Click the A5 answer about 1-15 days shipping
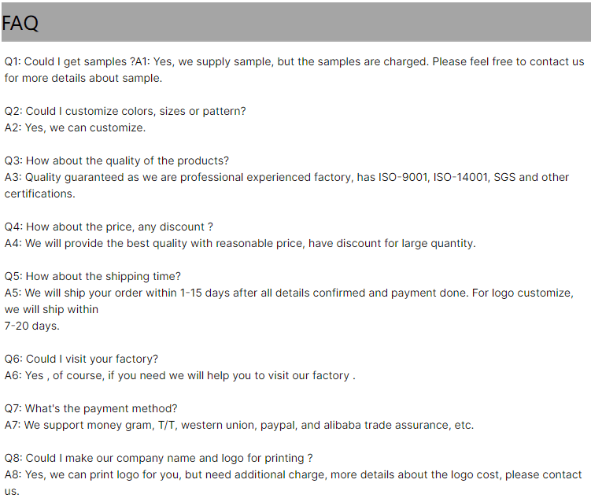The height and width of the screenshot is (498, 591). coord(288,293)
